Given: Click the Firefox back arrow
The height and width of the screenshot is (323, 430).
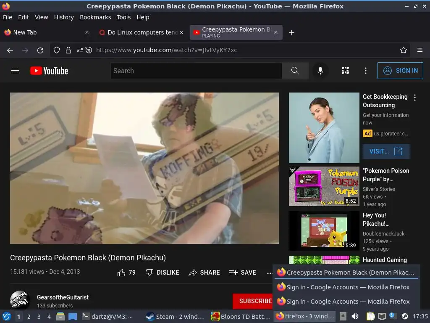Looking at the screenshot, I should [x=10, y=50].
